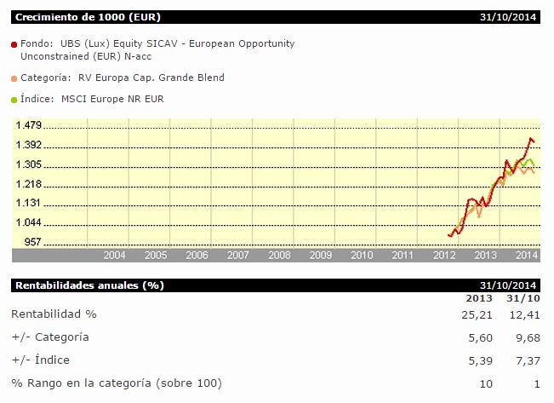The height and width of the screenshot is (403, 554).
Task: Click the value 25,21 in Rentabilidad row
Action: [477, 315]
